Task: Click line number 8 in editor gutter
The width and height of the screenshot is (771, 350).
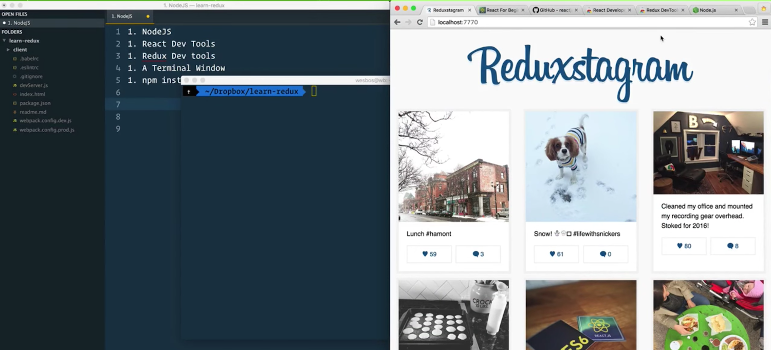Action: pos(118,117)
